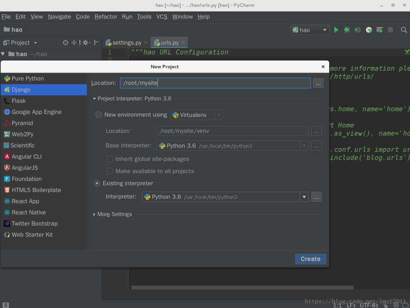Open Project panel settings gear

point(86,43)
